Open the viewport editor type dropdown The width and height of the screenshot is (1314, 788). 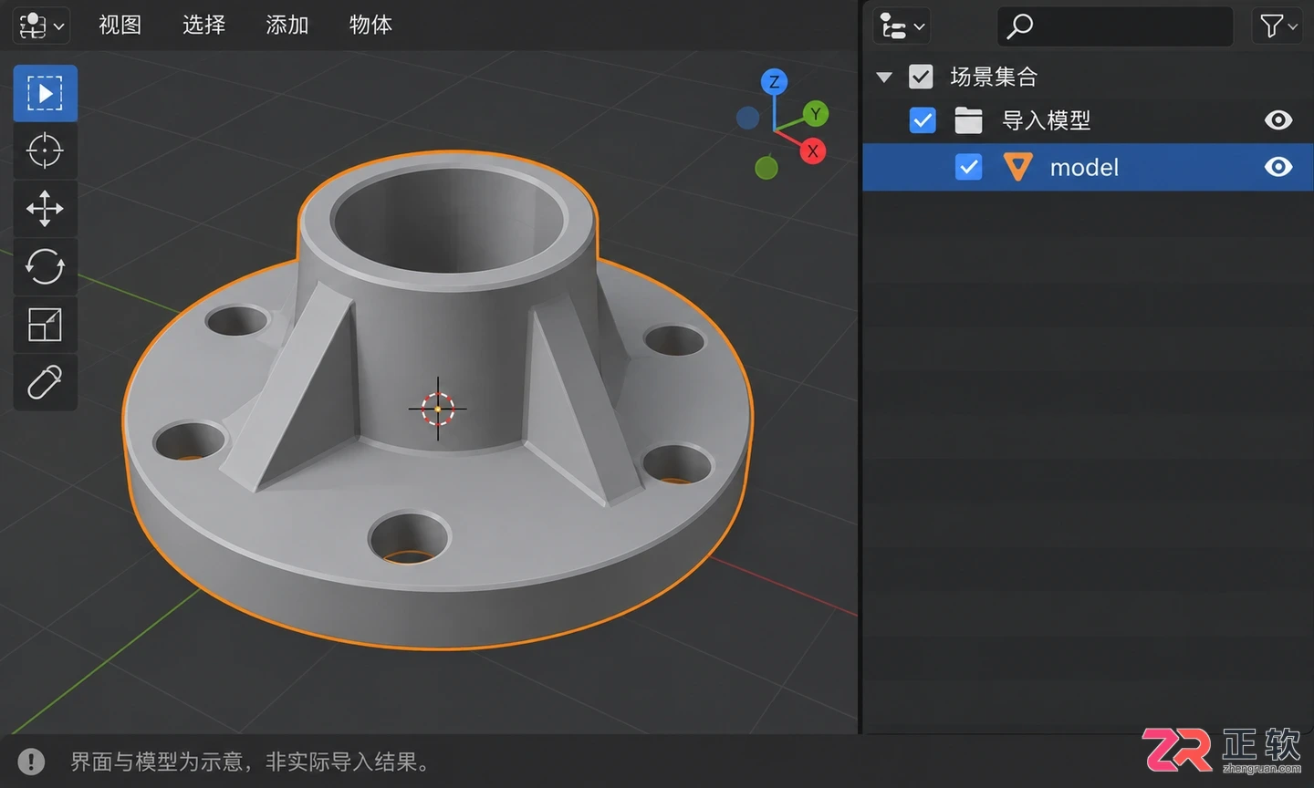42,26
